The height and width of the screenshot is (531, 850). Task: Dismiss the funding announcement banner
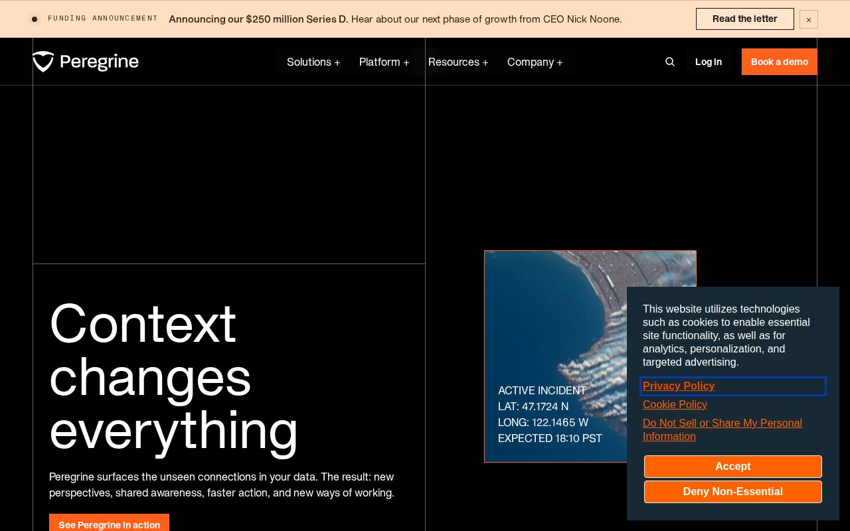809,19
